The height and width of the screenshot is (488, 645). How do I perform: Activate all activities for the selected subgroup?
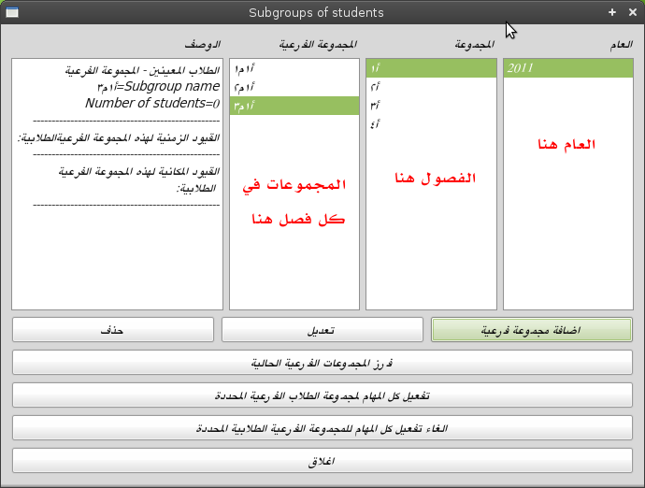point(322,395)
